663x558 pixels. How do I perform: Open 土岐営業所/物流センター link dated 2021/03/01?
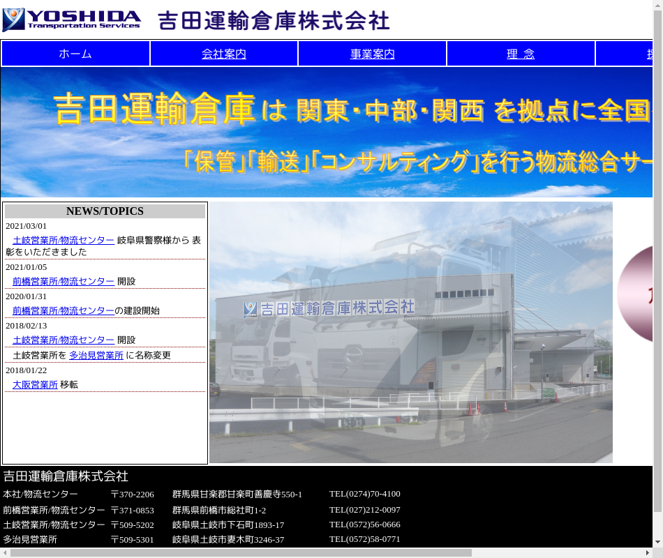[x=64, y=240]
